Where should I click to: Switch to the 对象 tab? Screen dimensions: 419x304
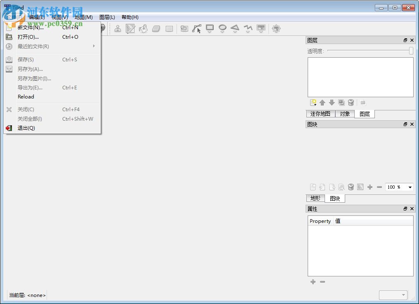point(345,114)
